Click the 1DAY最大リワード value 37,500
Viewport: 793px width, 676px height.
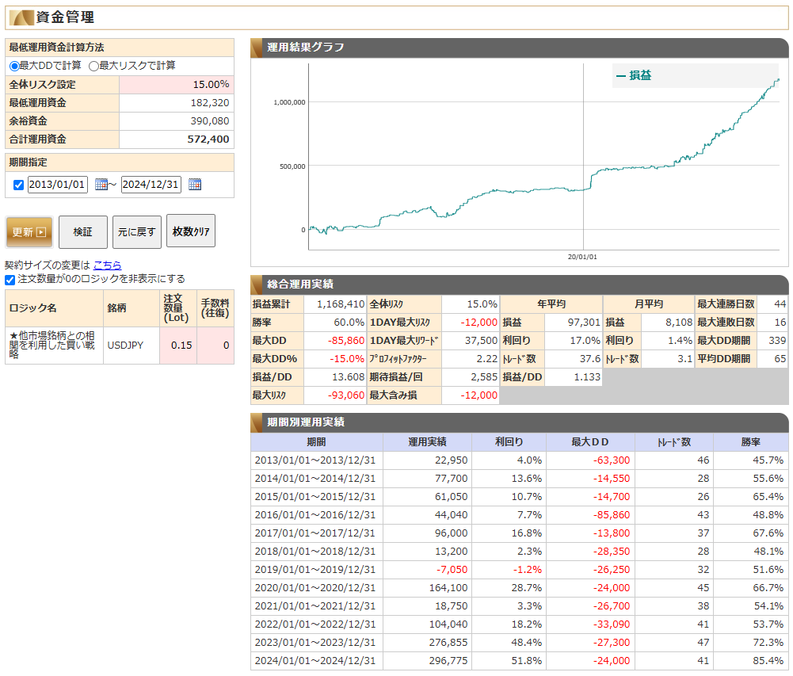pos(482,341)
